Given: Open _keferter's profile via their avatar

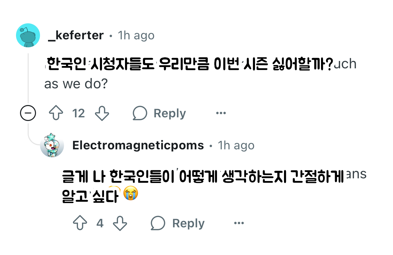Looking at the screenshot, I should click(x=28, y=35).
